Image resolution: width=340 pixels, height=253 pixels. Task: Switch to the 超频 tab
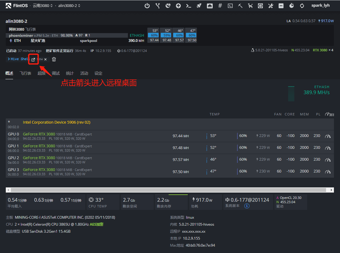click(41, 73)
